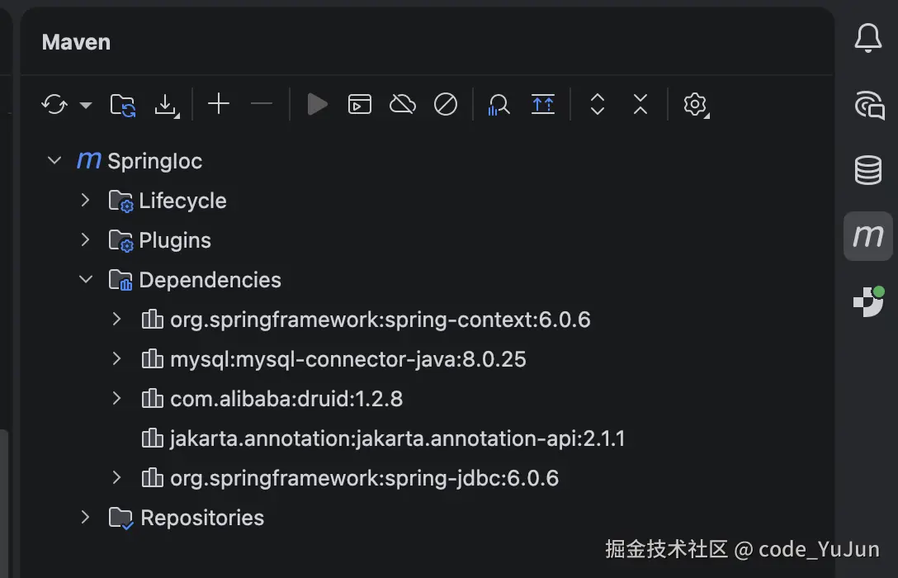Click Generate Sources and Update Folders icon
898x578 pixels.
(x=122, y=105)
